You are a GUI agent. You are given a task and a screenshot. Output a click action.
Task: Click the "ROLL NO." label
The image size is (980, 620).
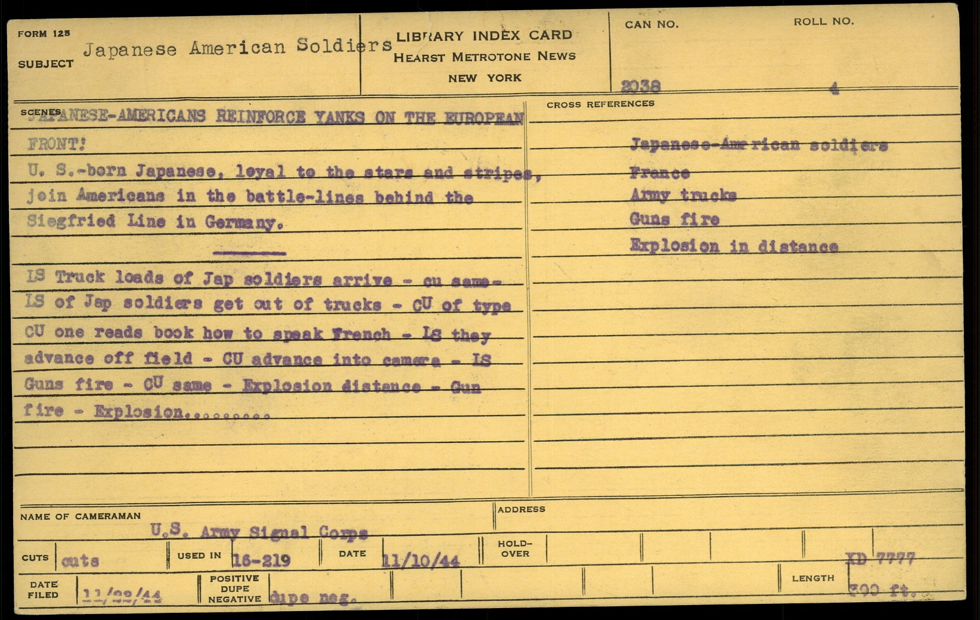823,22
